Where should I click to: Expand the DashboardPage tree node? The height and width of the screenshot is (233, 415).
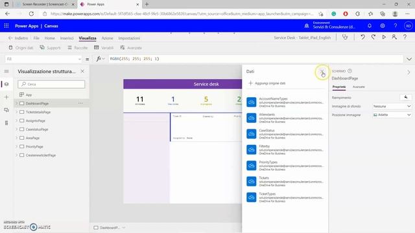(17, 104)
